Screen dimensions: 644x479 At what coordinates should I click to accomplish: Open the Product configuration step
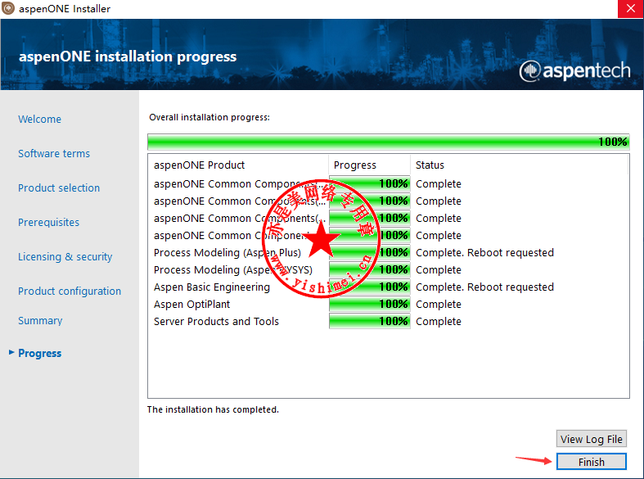[x=70, y=291]
